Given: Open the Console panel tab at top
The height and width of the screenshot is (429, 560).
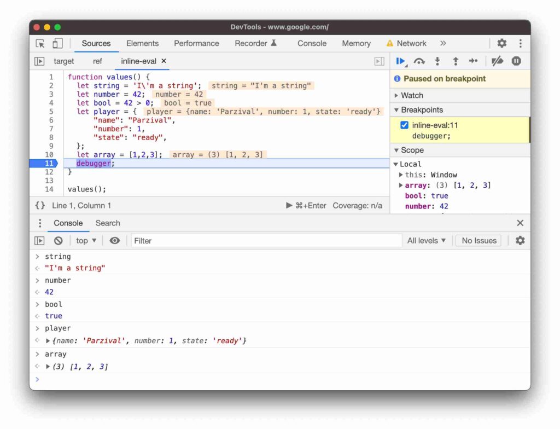Looking at the screenshot, I should coord(312,43).
